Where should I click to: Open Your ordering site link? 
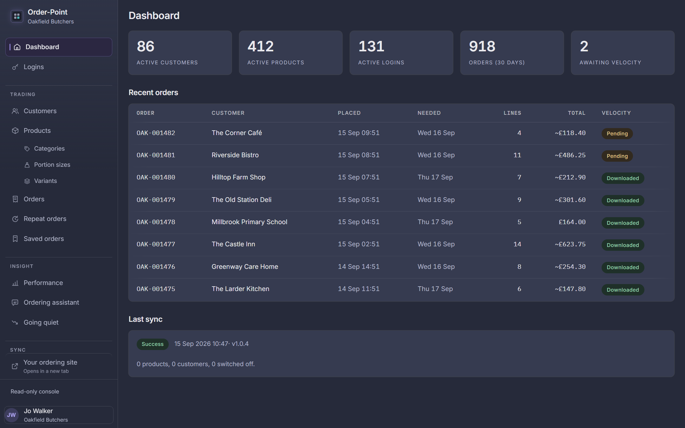[59, 366]
